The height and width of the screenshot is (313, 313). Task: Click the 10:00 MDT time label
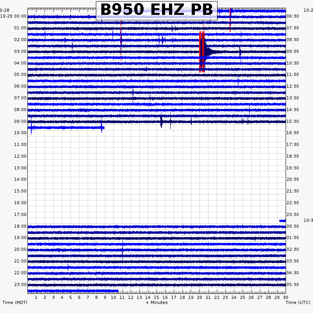click(20, 133)
